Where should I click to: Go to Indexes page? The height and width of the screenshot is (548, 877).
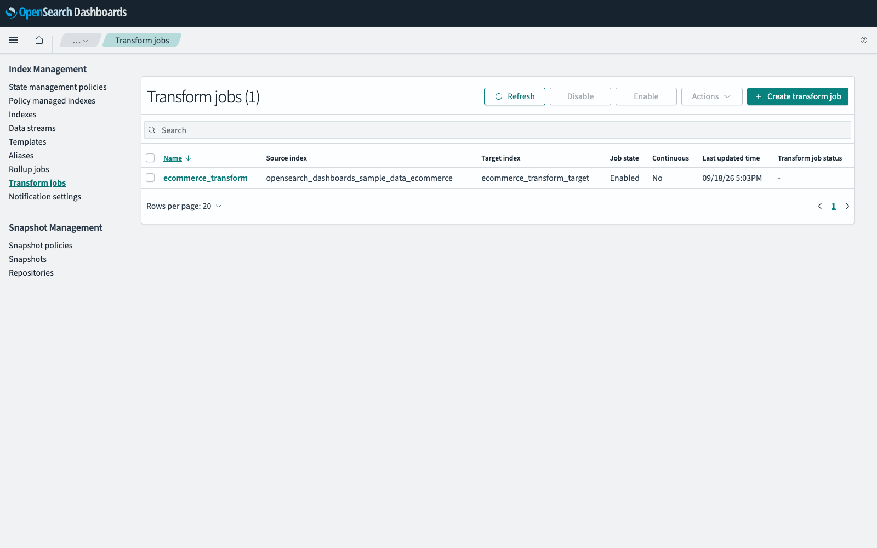point(22,115)
